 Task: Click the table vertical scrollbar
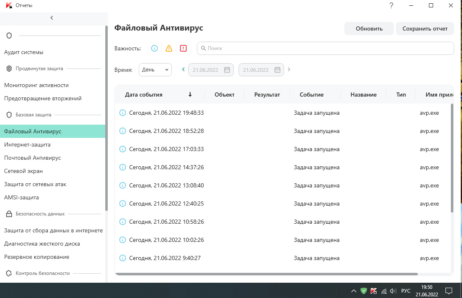pos(452,158)
